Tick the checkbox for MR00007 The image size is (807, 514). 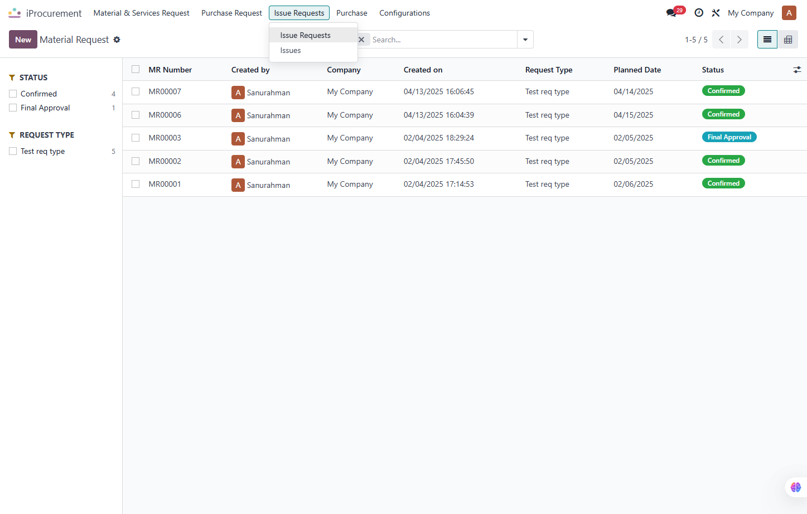[136, 91]
